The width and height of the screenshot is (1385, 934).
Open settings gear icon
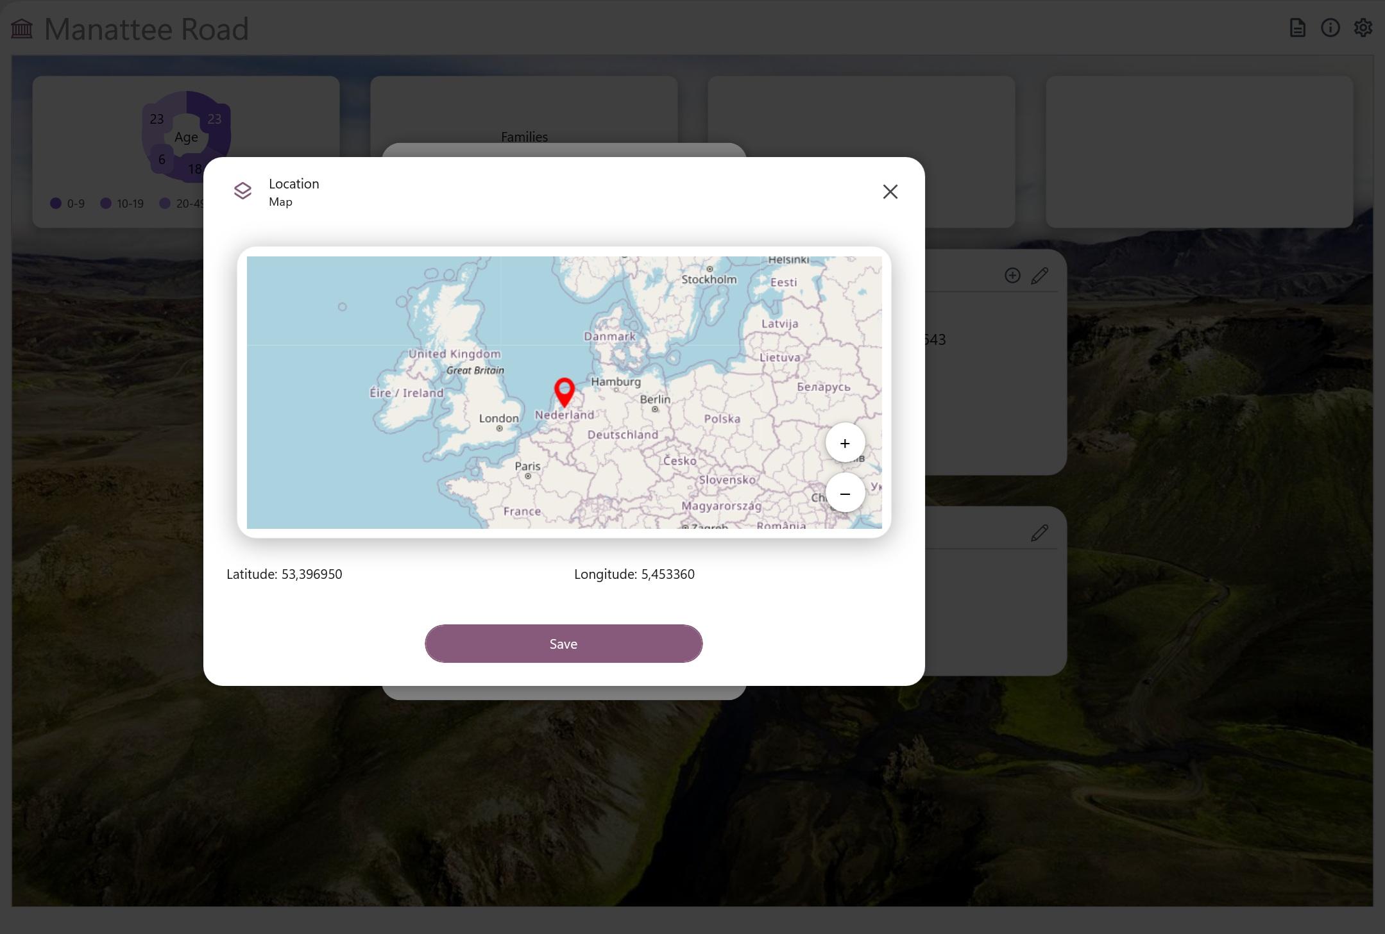pyautogui.click(x=1363, y=28)
